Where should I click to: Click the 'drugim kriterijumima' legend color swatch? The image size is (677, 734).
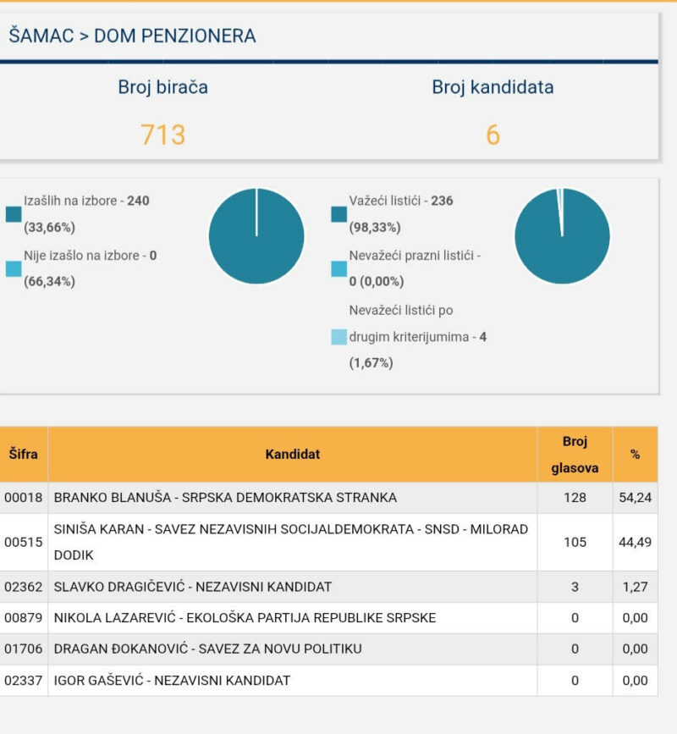339,337
